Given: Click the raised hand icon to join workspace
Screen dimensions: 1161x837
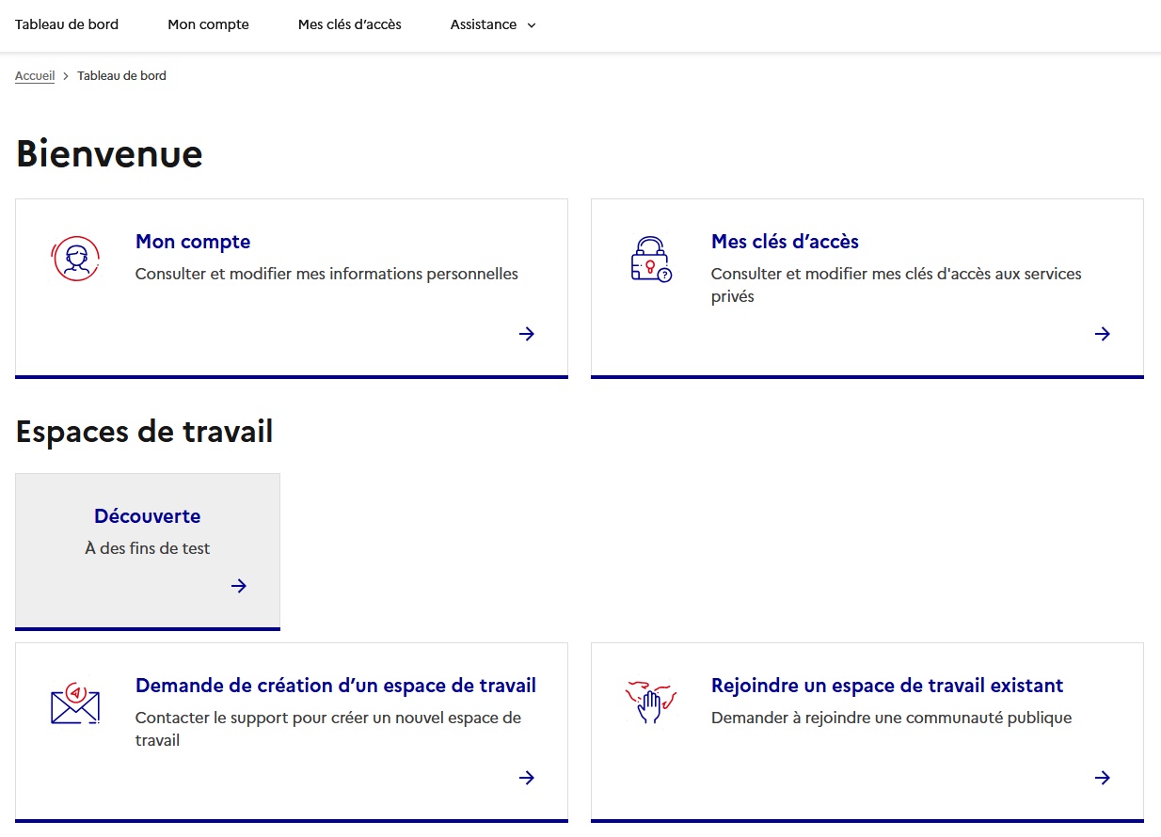Looking at the screenshot, I should 651,703.
